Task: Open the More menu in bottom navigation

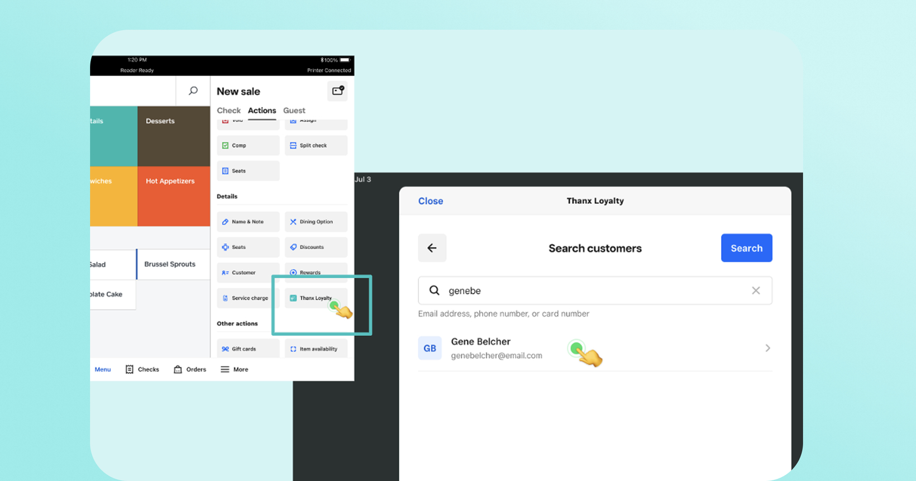Action: pyautogui.click(x=235, y=369)
